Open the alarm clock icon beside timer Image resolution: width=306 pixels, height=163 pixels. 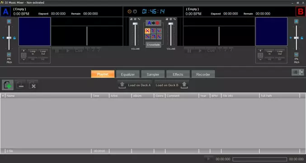(135, 11)
